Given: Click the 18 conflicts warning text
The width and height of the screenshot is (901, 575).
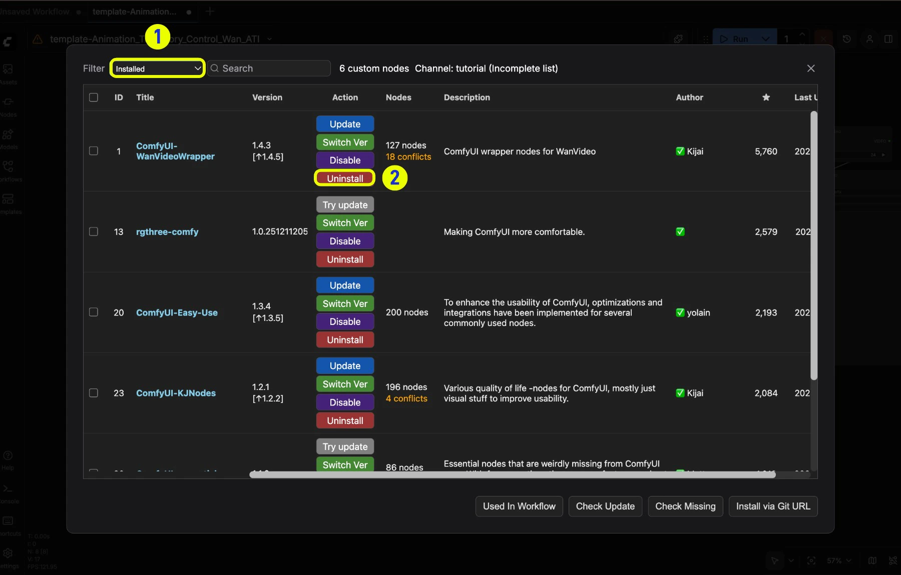Looking at the screenshot, I should pyautogui.click(x=408, y=157).
